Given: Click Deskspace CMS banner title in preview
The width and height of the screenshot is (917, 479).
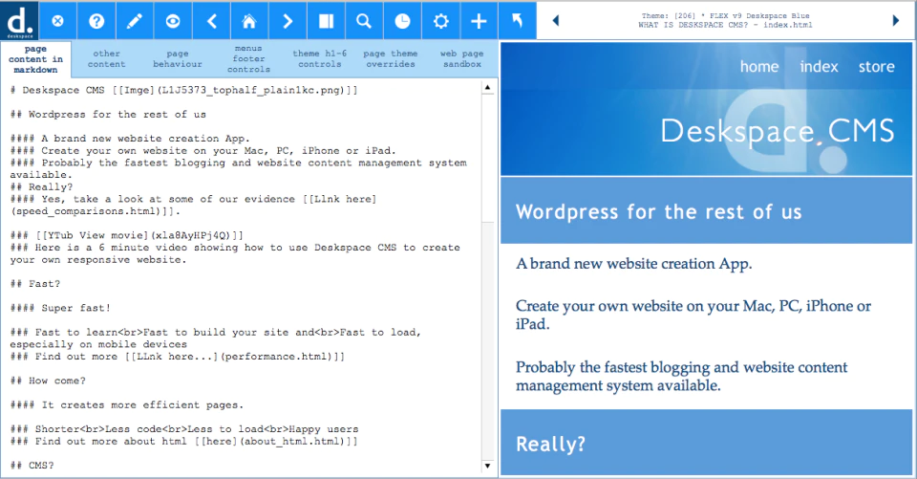Looking at the screenshot, I should click(x=778, y=131).
